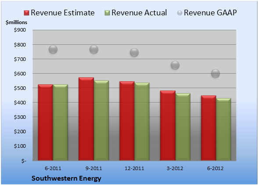The width and height of the screenshot is (258, 185).
Task: Select the green actual bar for 6-2012
Action: (223, 129)
